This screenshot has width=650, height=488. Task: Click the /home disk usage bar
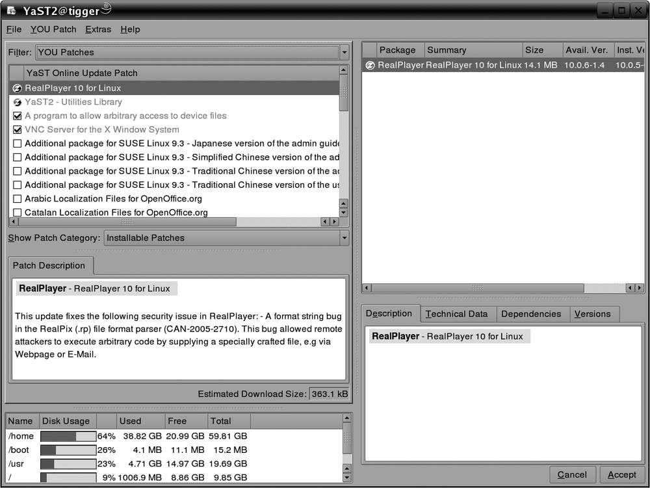pyautogui.click(x=67, y=436)
